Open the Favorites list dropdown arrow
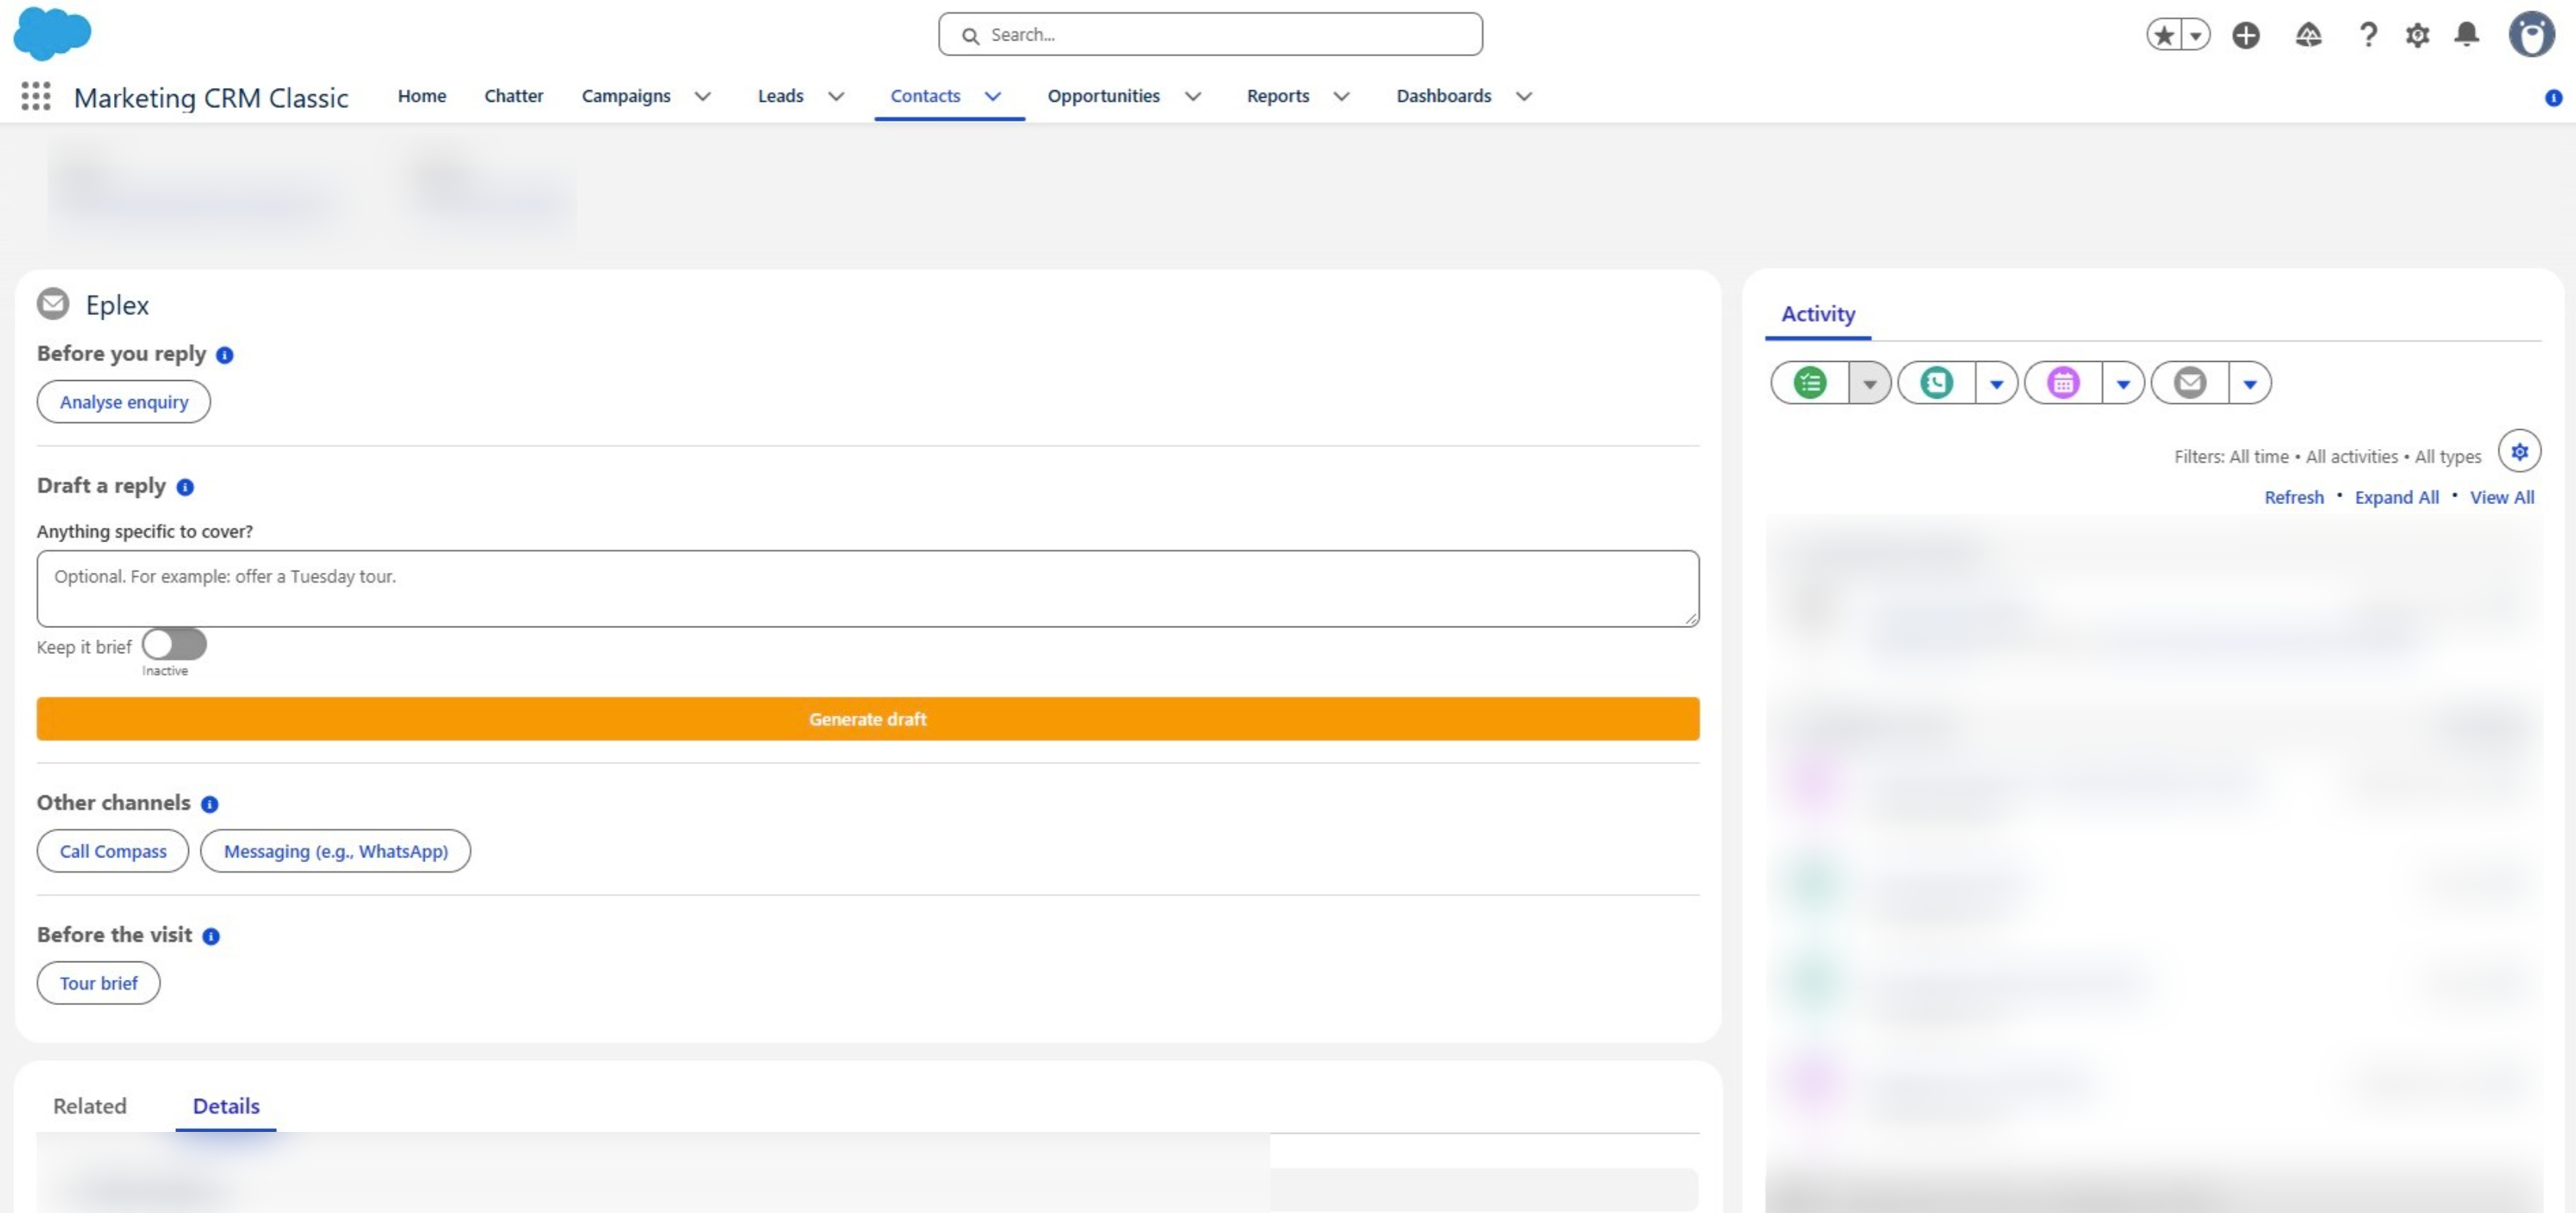The image size is (2576, 1213). [x=2196, y=35]
